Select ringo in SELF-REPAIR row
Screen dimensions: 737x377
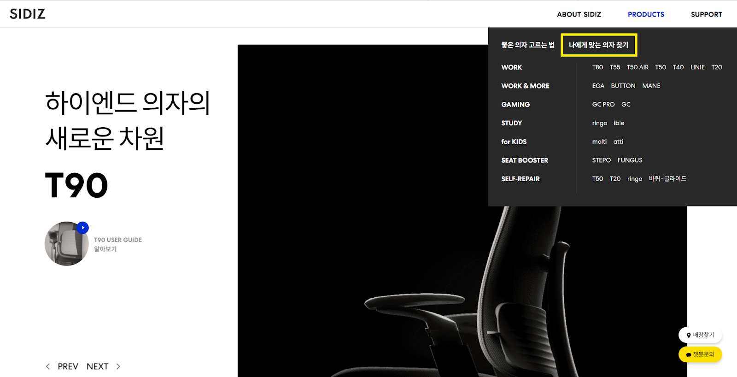click(634, 179)
